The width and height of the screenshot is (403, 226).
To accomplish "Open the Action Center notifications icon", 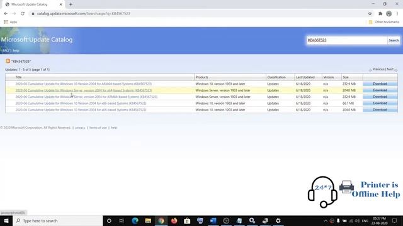I will click(x=395, y=220).
